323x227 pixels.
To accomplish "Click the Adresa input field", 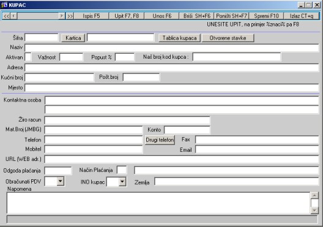I will pos(171,67).
